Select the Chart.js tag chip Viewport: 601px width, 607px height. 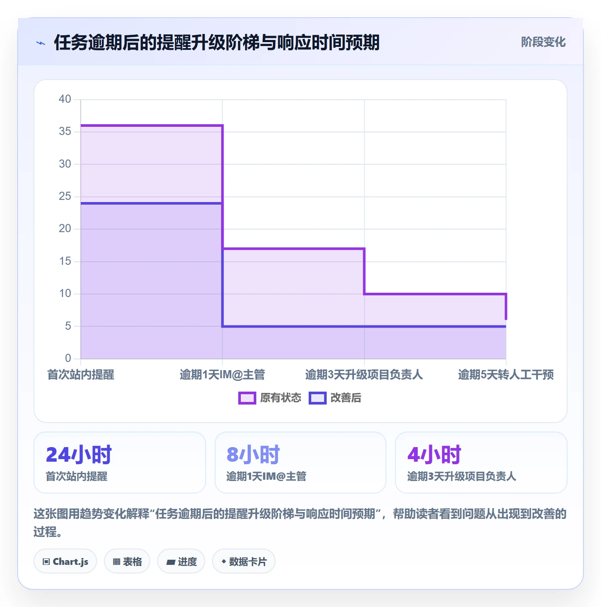65,561
